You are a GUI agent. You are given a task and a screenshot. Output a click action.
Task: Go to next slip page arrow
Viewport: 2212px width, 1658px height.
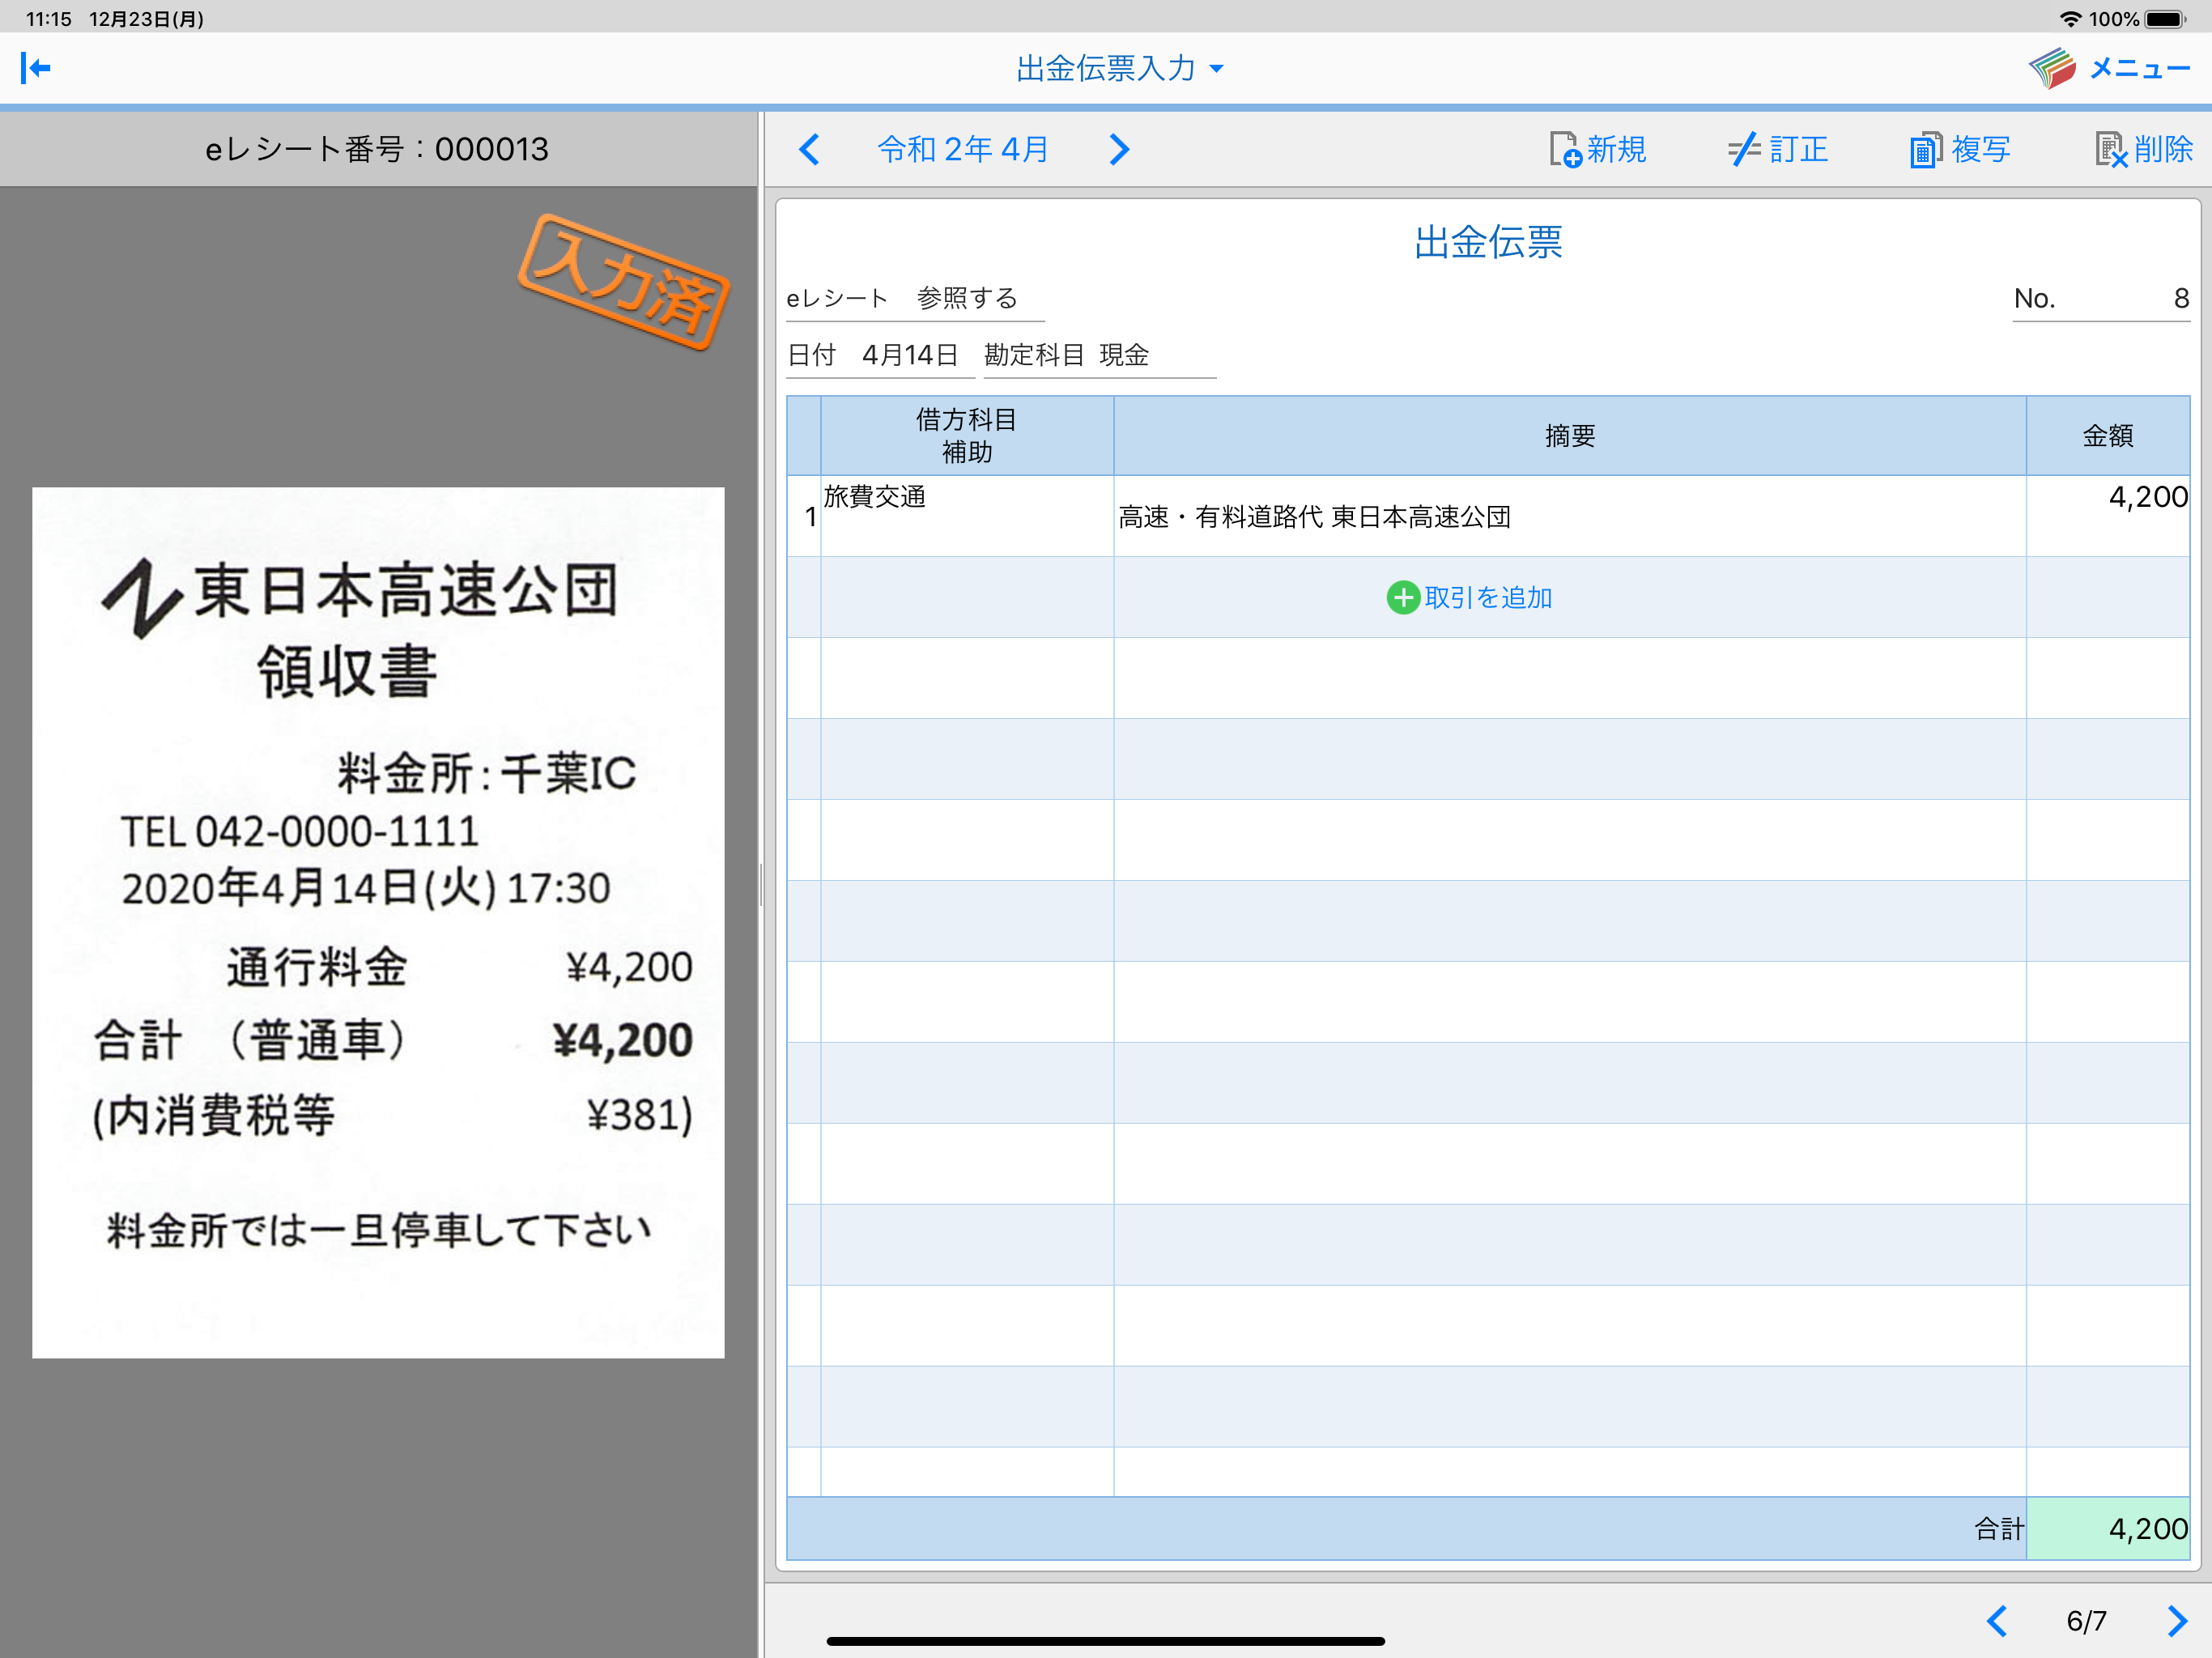pyautogui.click(x=2177, y=1620)
